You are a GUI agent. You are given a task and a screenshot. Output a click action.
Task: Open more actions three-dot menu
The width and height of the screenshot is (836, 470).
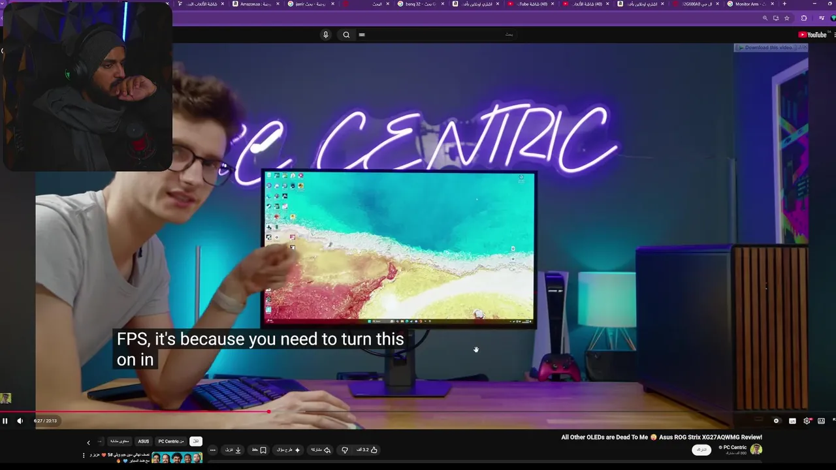pyautogui.click(x=212, y=450)
